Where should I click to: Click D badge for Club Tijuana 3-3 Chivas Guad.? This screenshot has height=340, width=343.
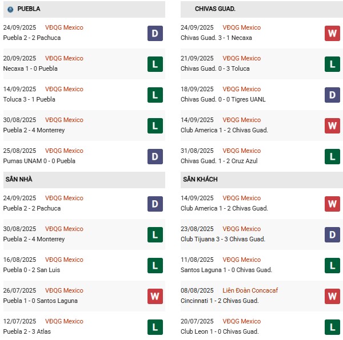tap(332, 235)
